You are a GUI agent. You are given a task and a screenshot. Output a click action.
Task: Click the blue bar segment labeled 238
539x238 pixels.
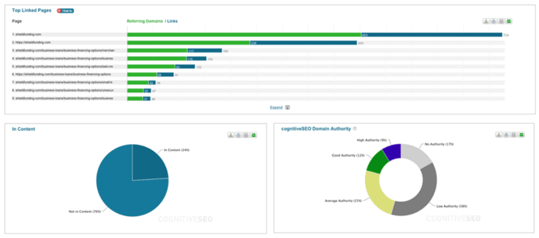point(303,43)
